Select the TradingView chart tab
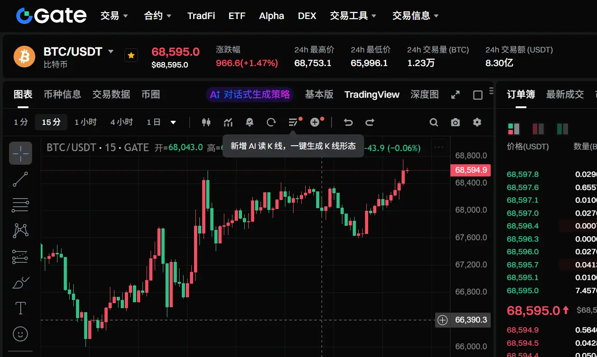The height and width of the screenshot is (357, 597). pos(372,95)
